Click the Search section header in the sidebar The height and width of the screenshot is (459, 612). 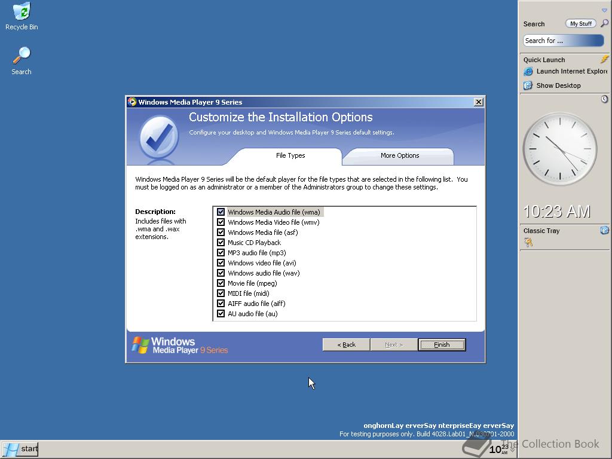click(x=534, y=24)
